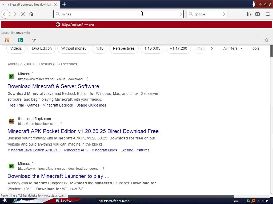Search mines with Wikipedia icon
The width and height of the screenshot is (273, 204).
point(34,40)
